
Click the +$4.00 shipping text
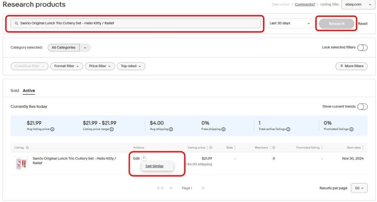pyautogui.click(x=199, y=164)
